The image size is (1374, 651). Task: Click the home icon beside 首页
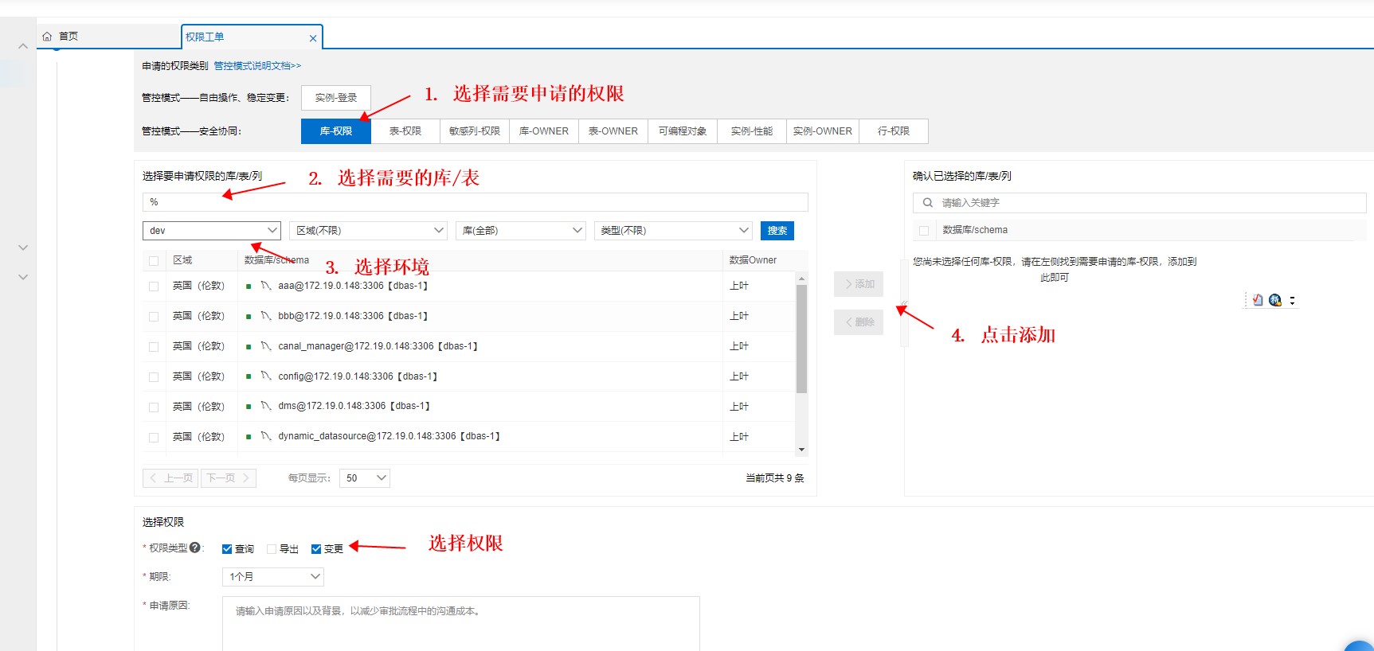(47, 37)
